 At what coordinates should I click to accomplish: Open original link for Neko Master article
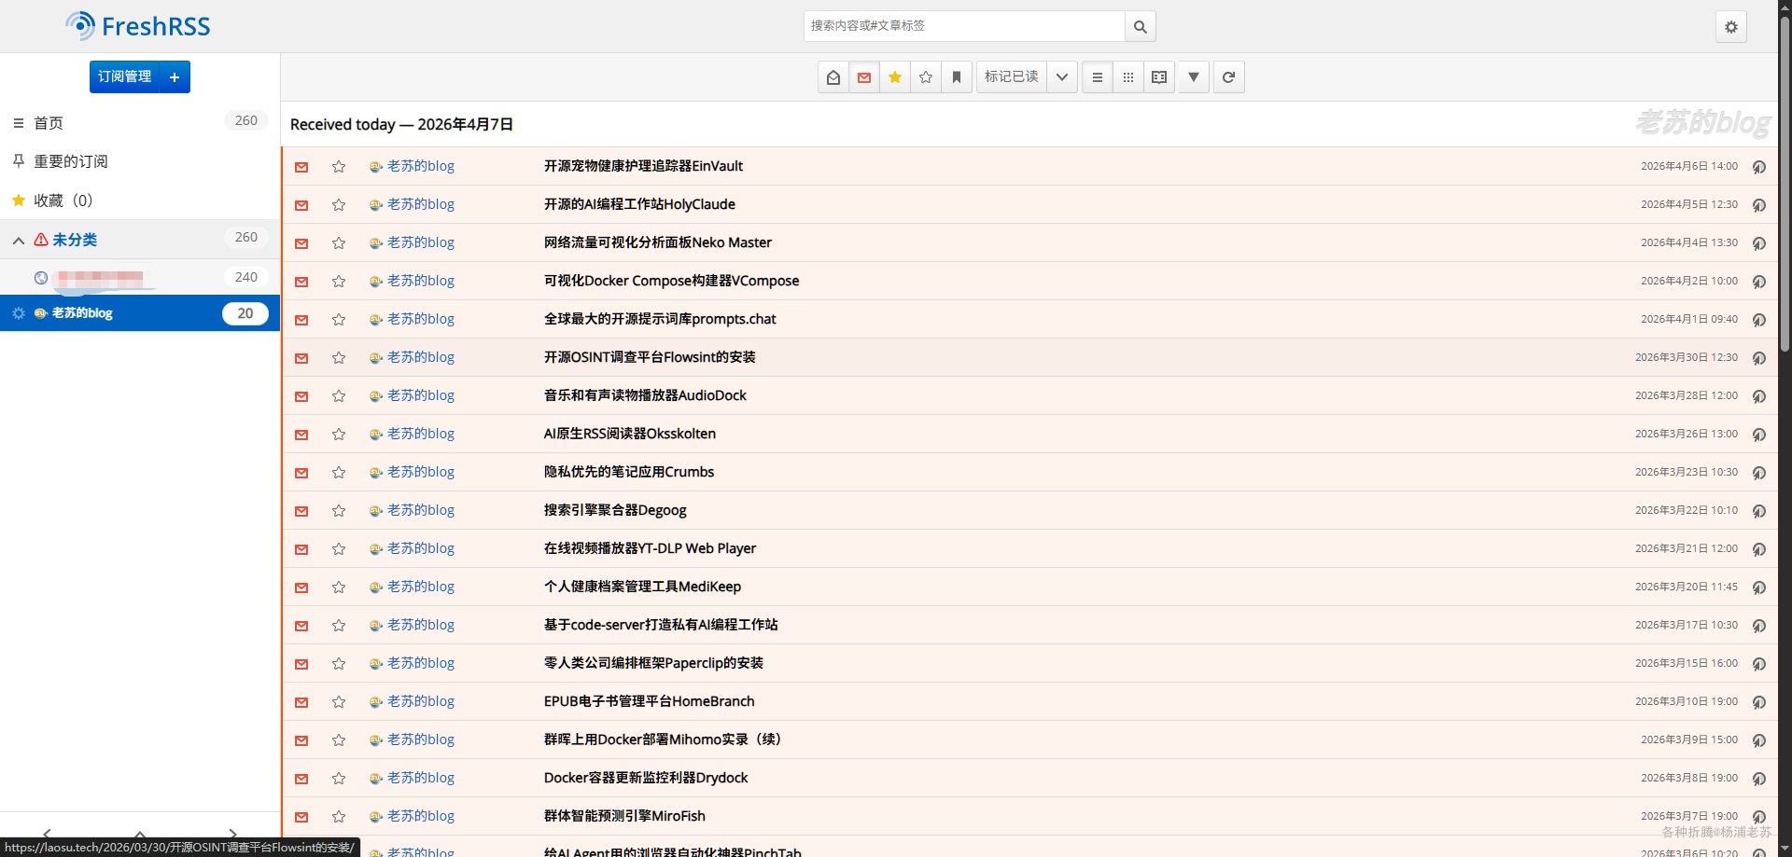[1759, 243]
